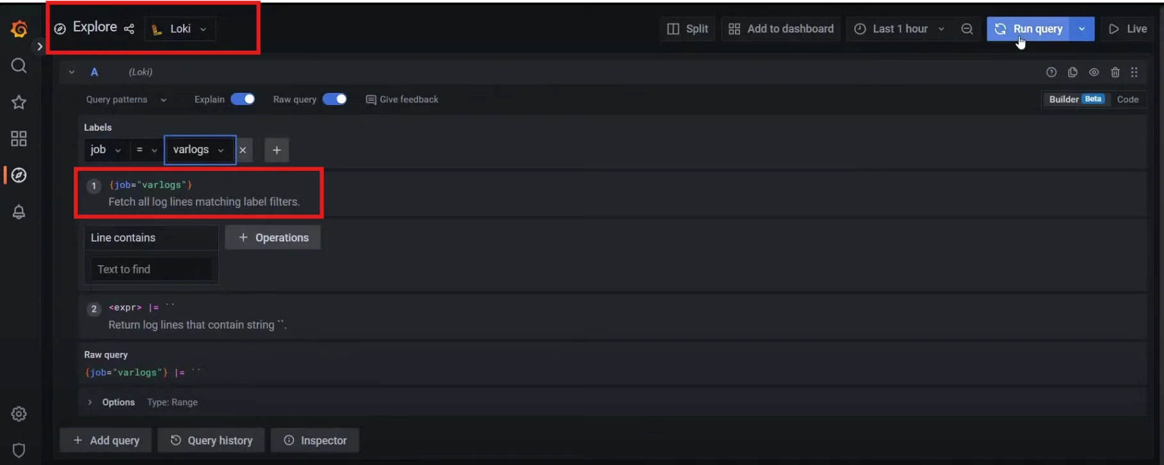Open the Explore compass icon in sidebar
Image resolution: width=1164 pixels, height=465 pixels.
[19, 175]
